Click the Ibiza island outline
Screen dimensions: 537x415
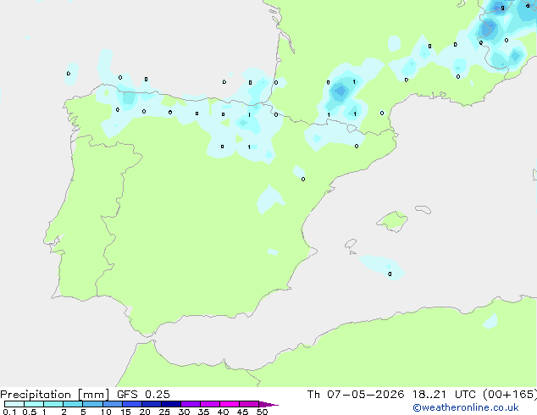point(351,244)
